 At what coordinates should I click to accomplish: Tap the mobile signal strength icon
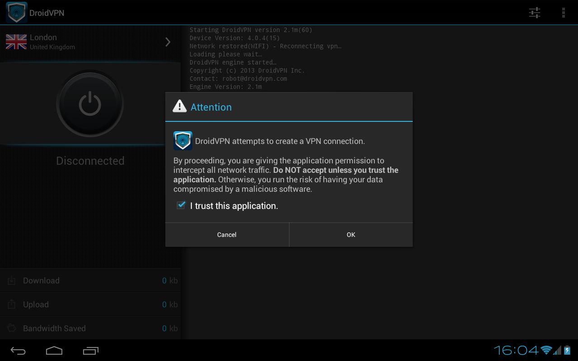point(558,350)
